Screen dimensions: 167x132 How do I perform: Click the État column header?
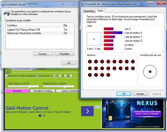65,25
